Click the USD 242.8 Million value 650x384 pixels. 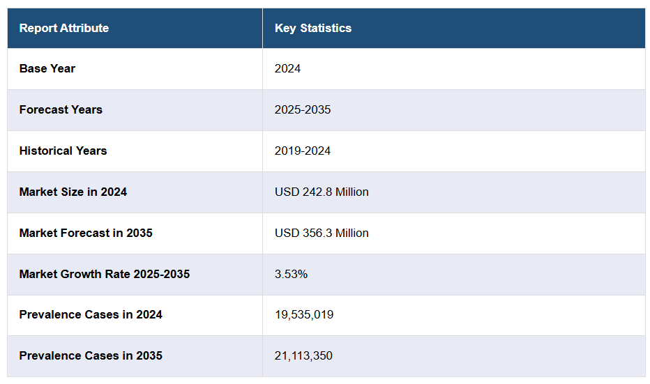pyautogui.click(x=322, y=192)
